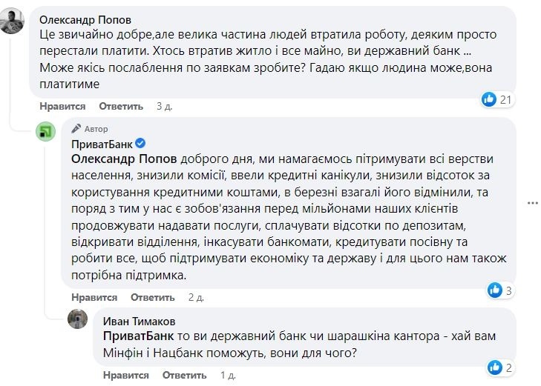
Task: Like Олександр Попов's comment via Нравится
Action: (62, 106)
